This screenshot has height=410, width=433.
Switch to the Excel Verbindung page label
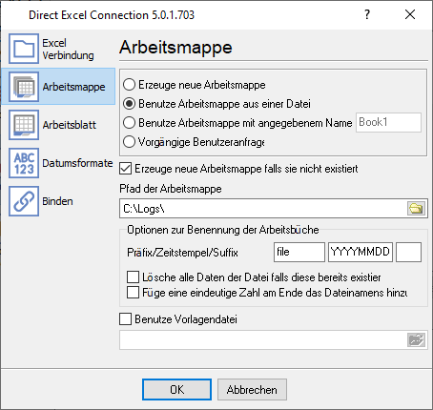(68, 50)
